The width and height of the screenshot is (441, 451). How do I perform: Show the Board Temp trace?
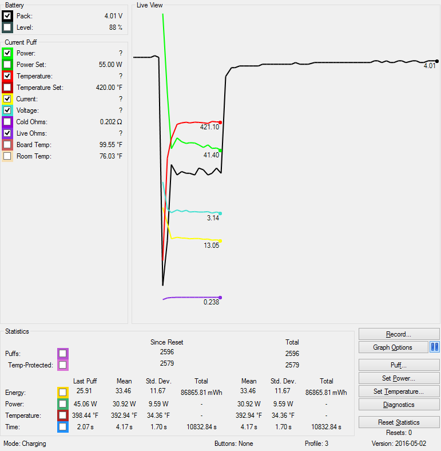click(7, 145)
